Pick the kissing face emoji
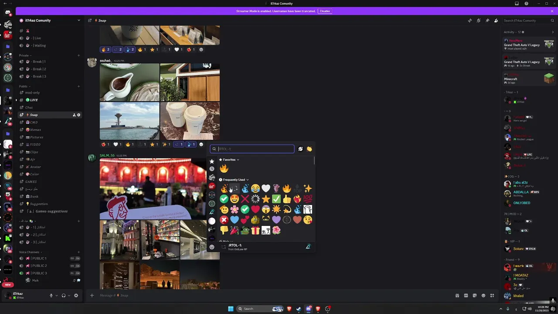 [x=308, y=220]
